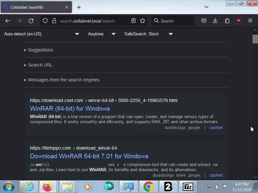
Task: Bookmark this page with the star icon
Action: pyautogui.click(x=143, y=21)
